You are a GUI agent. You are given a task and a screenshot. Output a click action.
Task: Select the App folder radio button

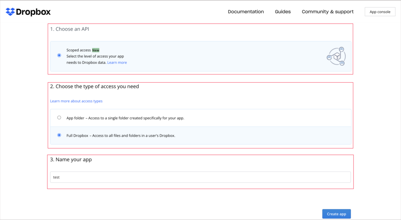(59, 117)
